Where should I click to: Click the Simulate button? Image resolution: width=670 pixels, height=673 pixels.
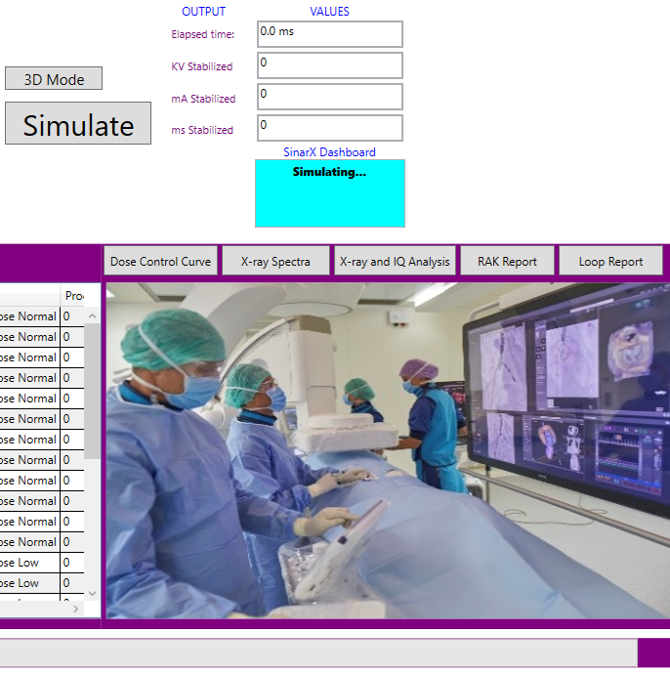pos(78,124)
